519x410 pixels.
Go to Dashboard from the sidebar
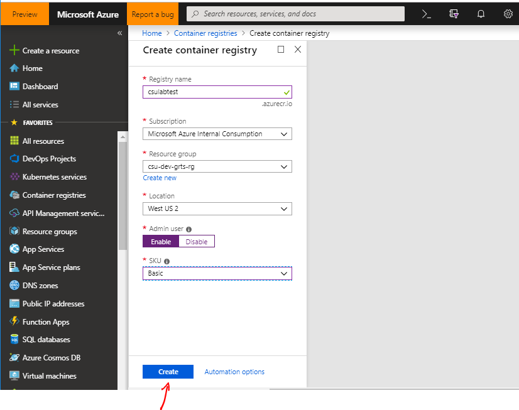40,86
